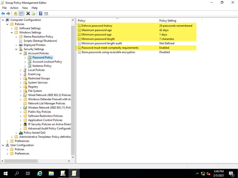
Task: Click the Up one level toolbar icon
Action: [15, 14]
